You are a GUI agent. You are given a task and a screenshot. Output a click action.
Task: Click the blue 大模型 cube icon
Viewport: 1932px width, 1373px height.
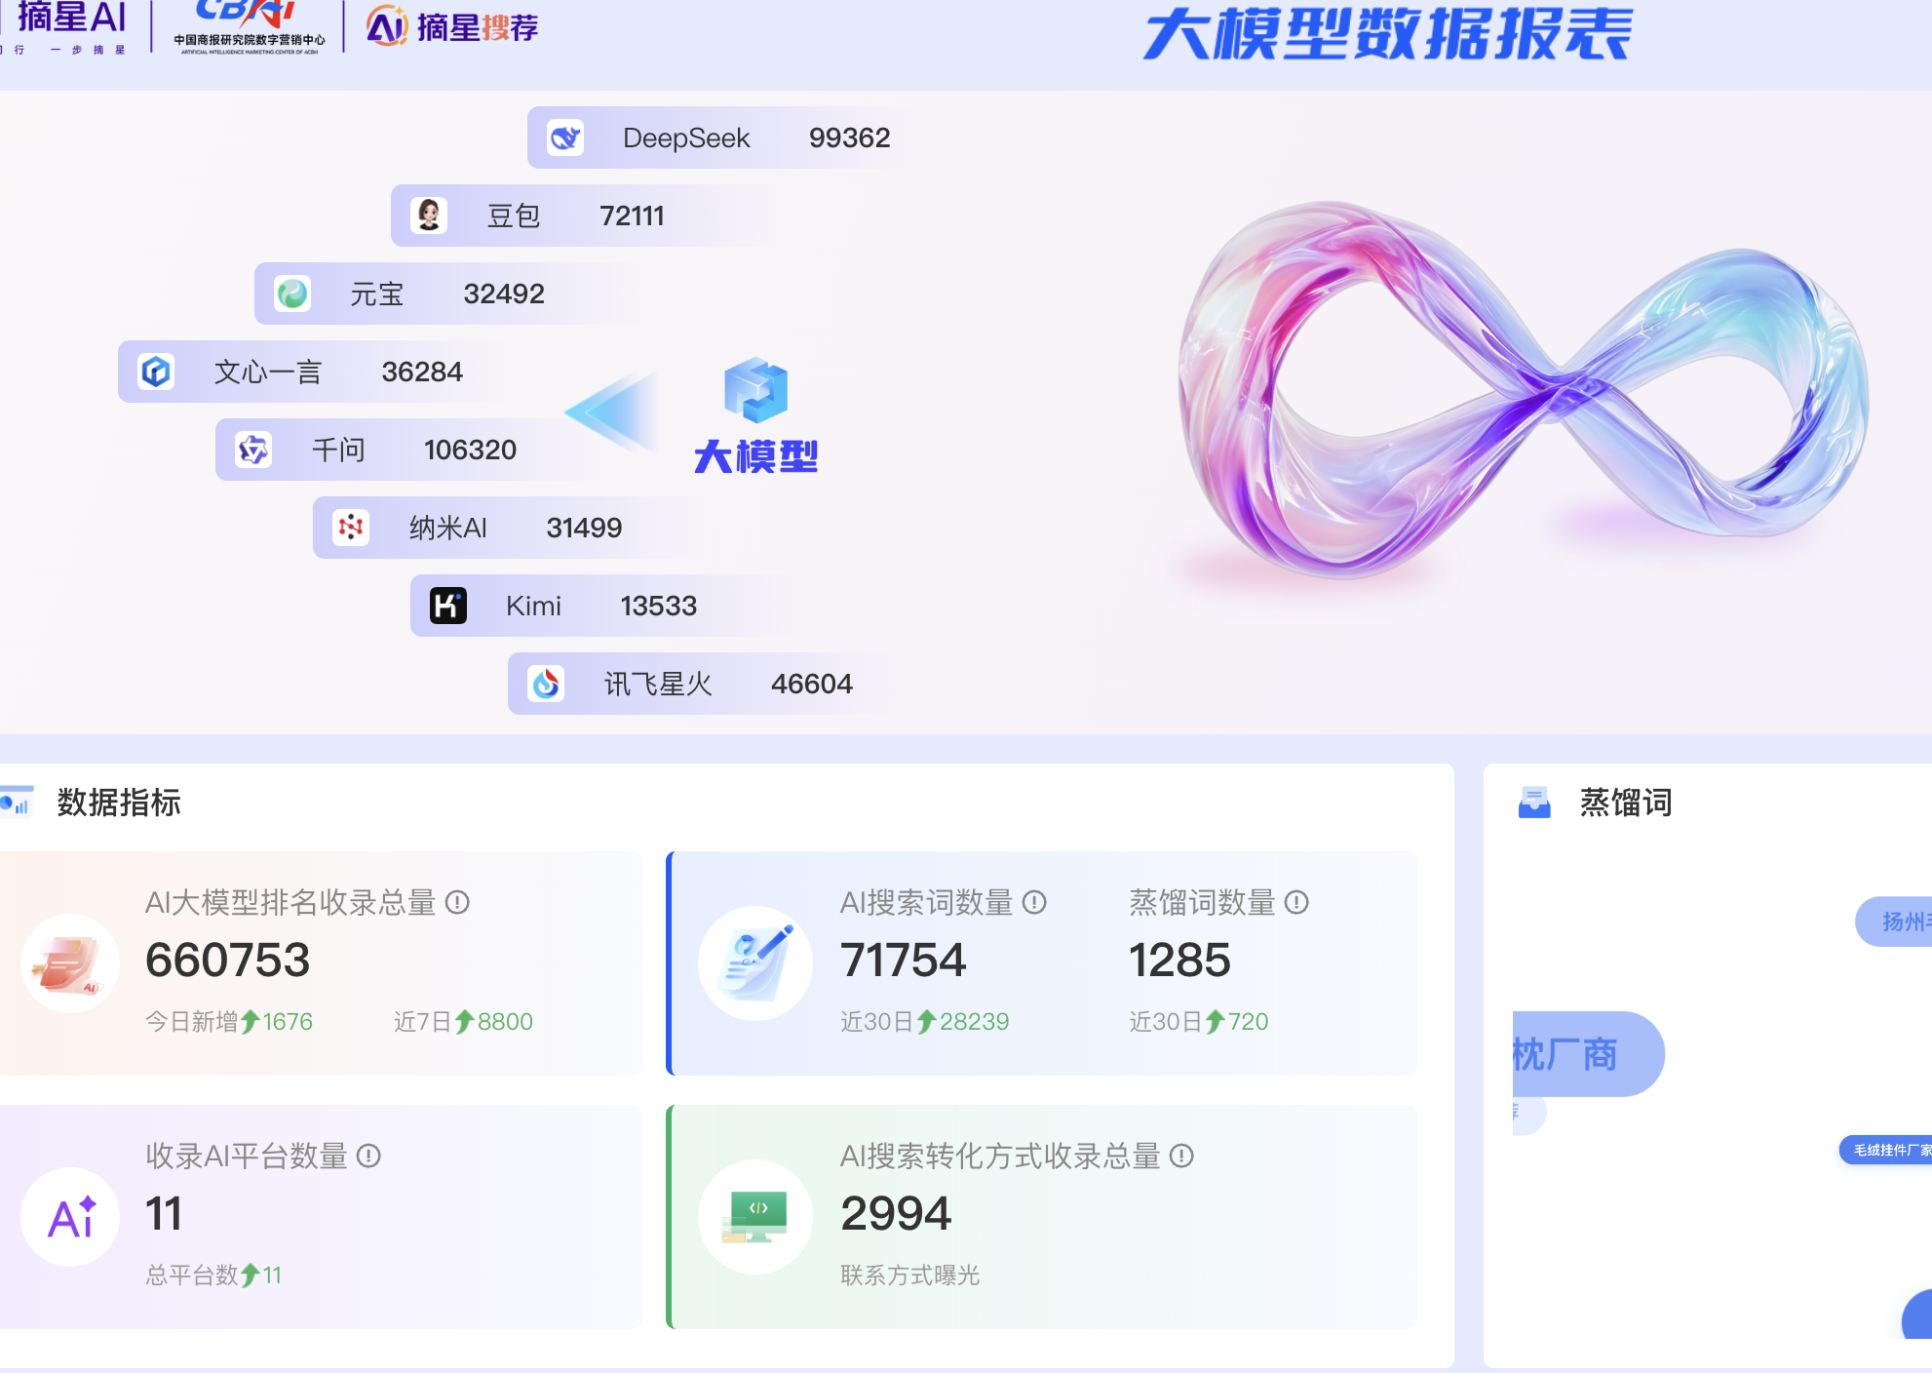click(x=755, y=390)
